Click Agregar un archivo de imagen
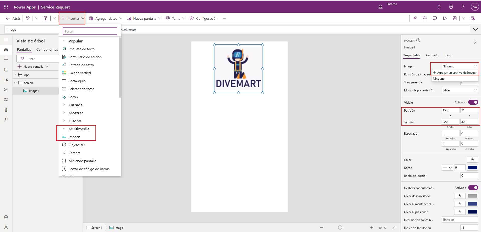Viewport: 481px width, 232px height. 455,72
